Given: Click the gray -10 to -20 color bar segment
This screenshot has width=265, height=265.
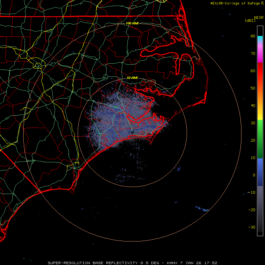Looking at the screenshot, I should click(x=260, y=198).
